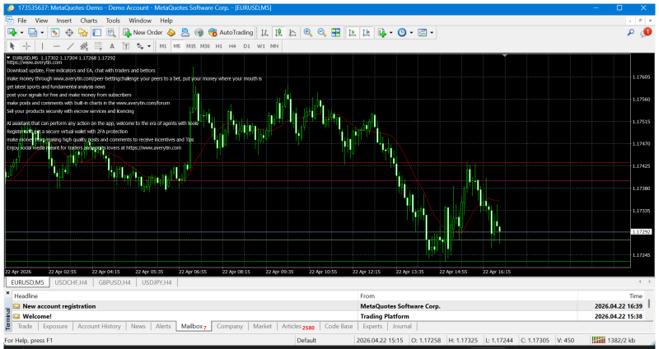
Task: Expand the New Chart dropdown arrow
Action: (21, 32)
